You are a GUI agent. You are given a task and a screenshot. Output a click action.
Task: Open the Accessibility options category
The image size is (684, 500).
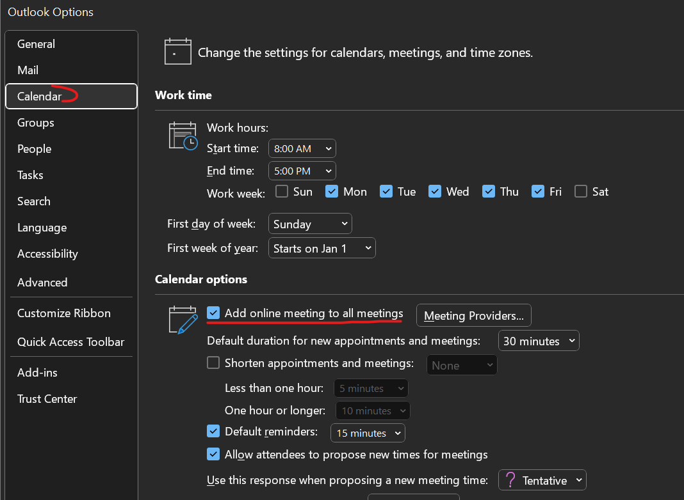pos(71,253)
